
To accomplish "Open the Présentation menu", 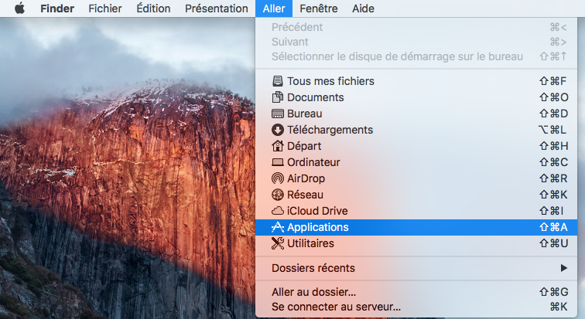I will click(x=216, y=9).
